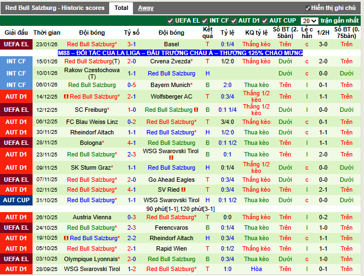Click the trận gần nhất label
This screenshot has height=276, width=364.
tap(340, 20)
